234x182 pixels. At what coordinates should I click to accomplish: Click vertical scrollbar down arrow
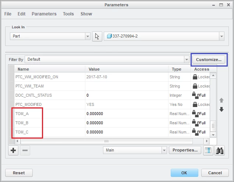[x=213, y=135]
